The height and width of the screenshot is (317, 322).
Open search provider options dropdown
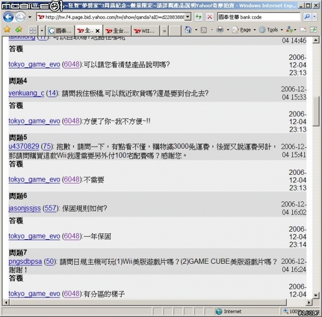tap(314, 17)
